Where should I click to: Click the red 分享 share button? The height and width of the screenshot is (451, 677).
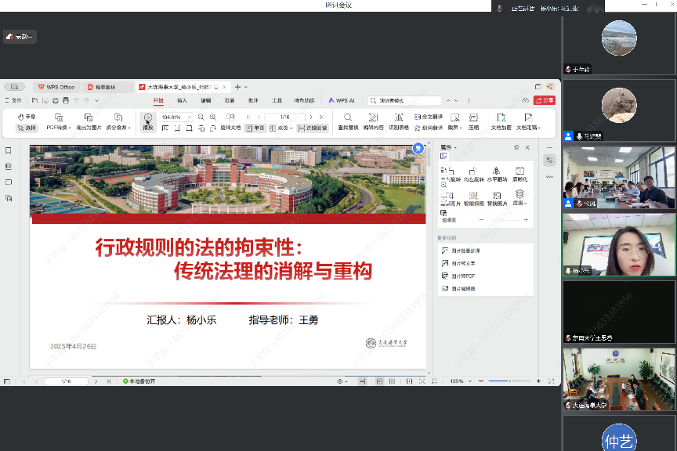[x=544, y=100]
